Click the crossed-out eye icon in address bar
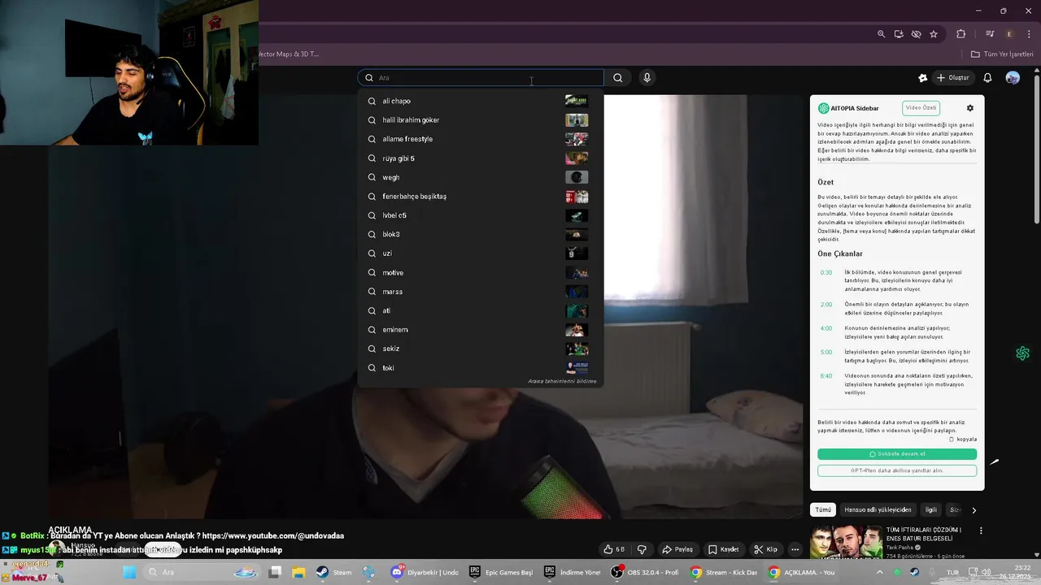The width and height of the screenshot is (1041, 585). coord(916,34)
